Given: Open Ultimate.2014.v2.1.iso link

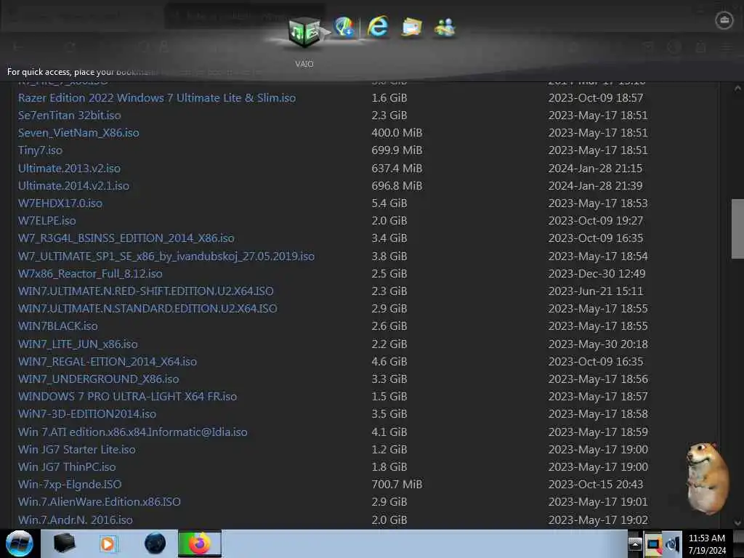Looking at the screenshot, I should pyautogui.click(x=73, y=185).
